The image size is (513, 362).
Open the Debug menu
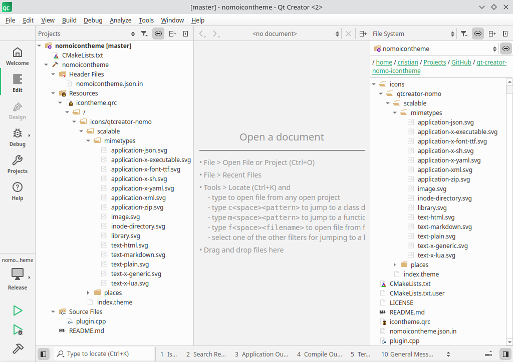(93, 20)
